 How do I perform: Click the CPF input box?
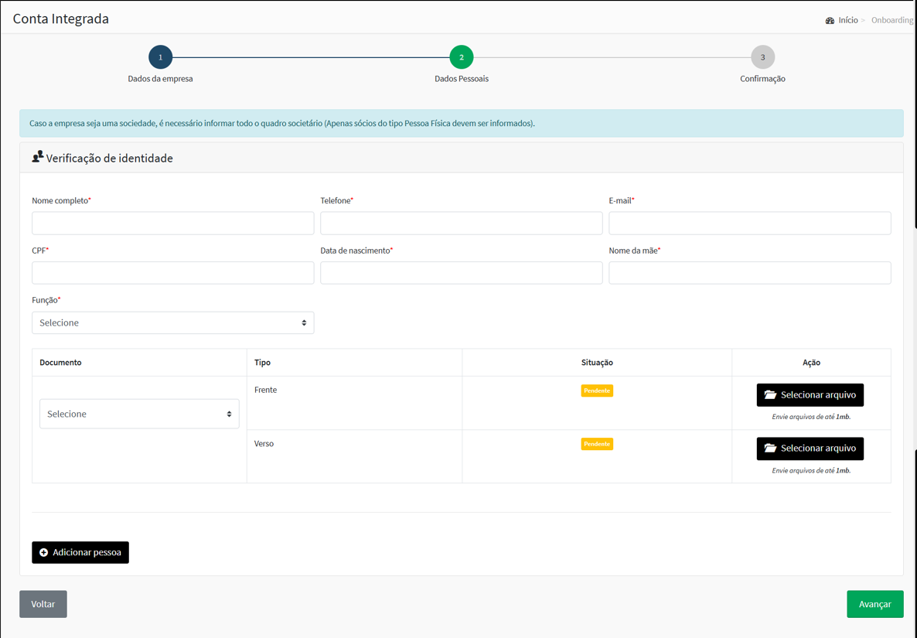[172, 273]
